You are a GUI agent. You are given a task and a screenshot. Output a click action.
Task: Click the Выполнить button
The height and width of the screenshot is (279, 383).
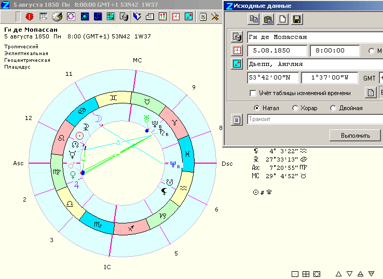tap(355, 136)
